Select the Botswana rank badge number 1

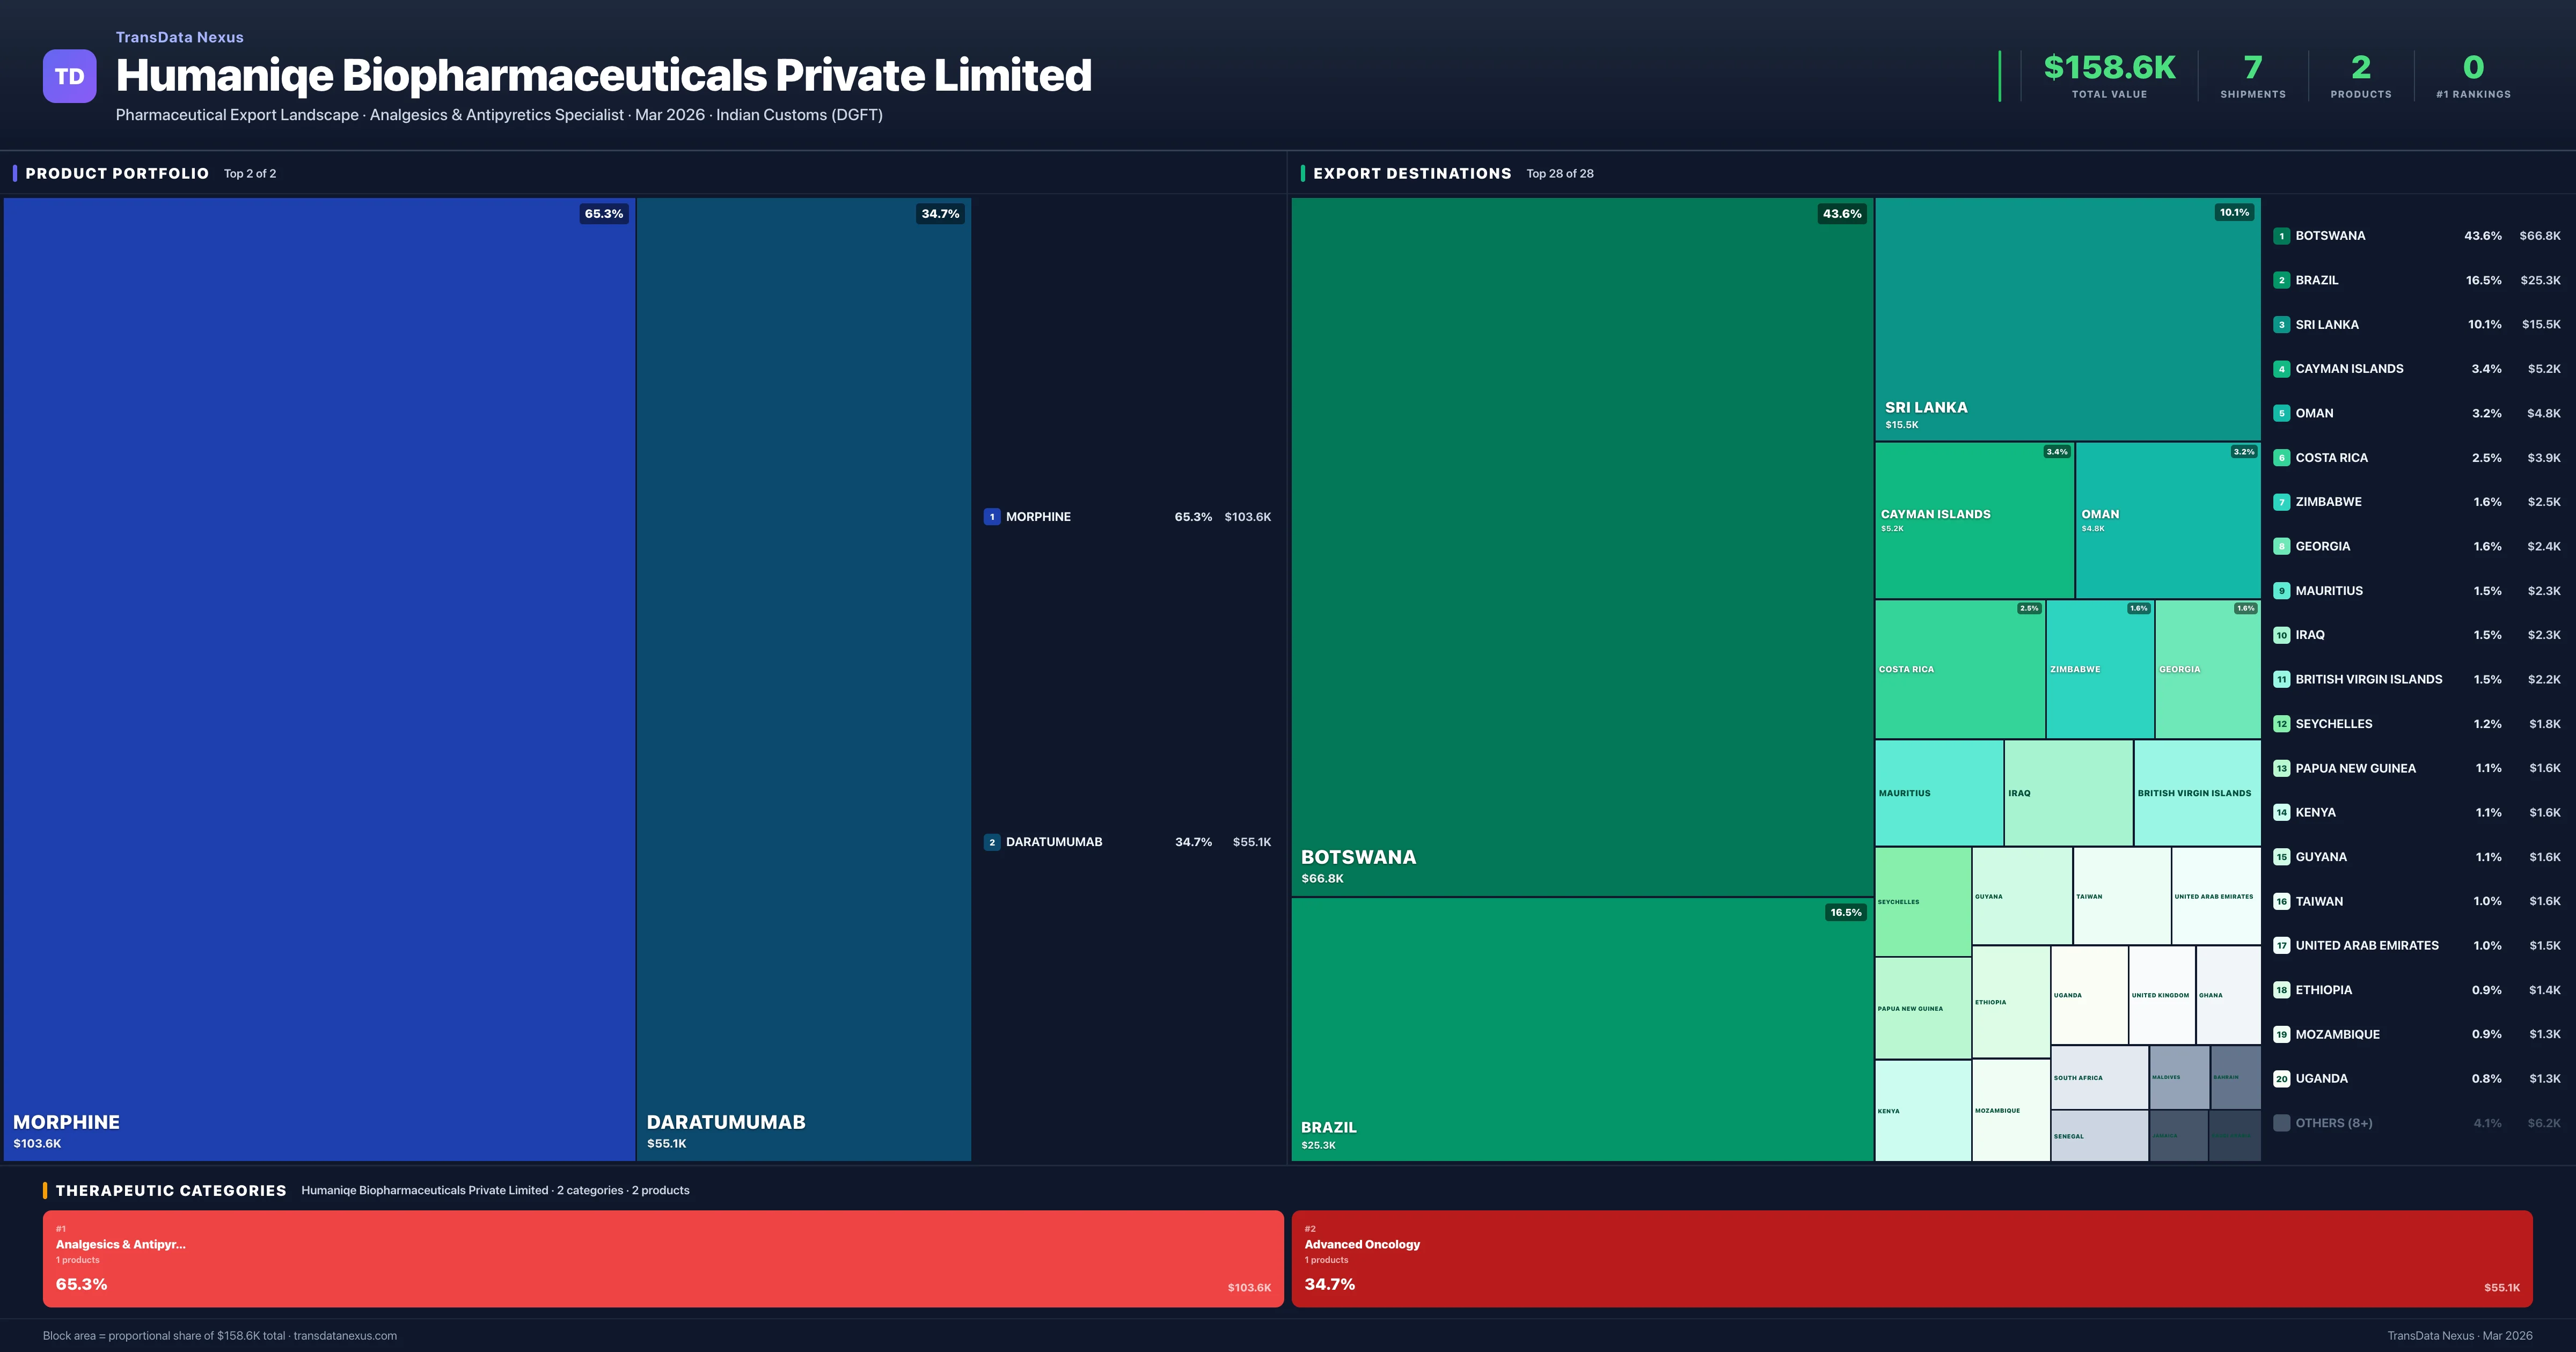(2283, 235)
